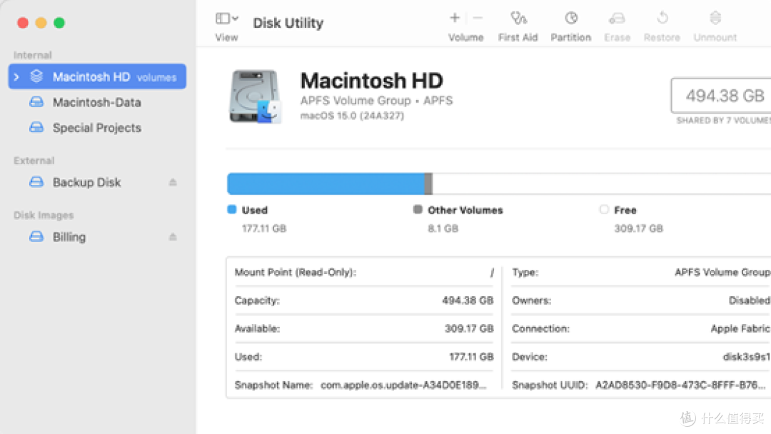Click the Backup Disk drive icon

[36, 182]
